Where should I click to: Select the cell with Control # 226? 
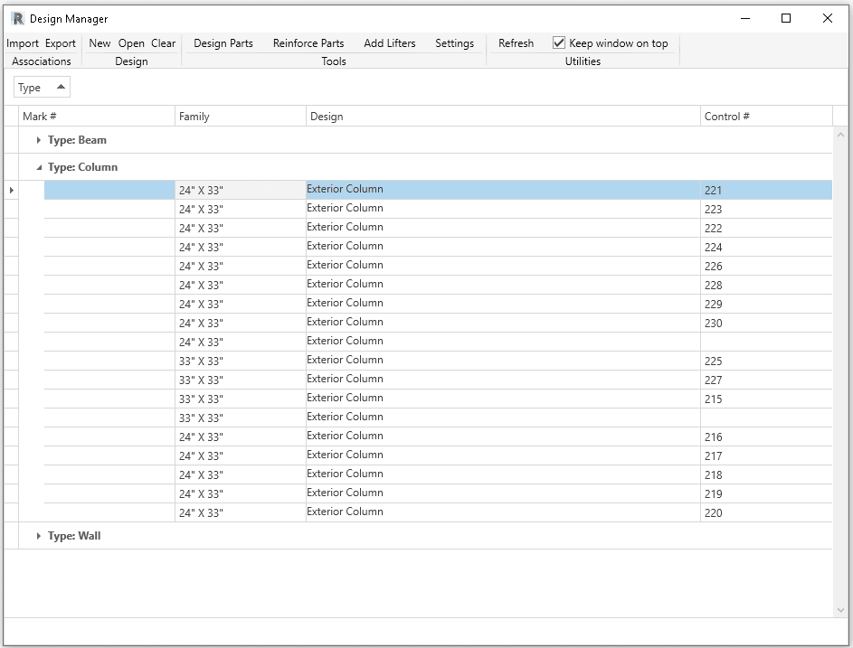[x=766, y=267]
